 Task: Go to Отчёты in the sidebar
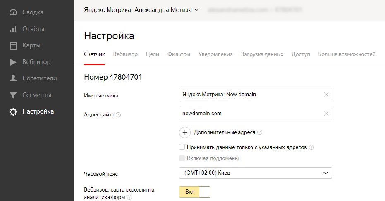click(33, 29)
